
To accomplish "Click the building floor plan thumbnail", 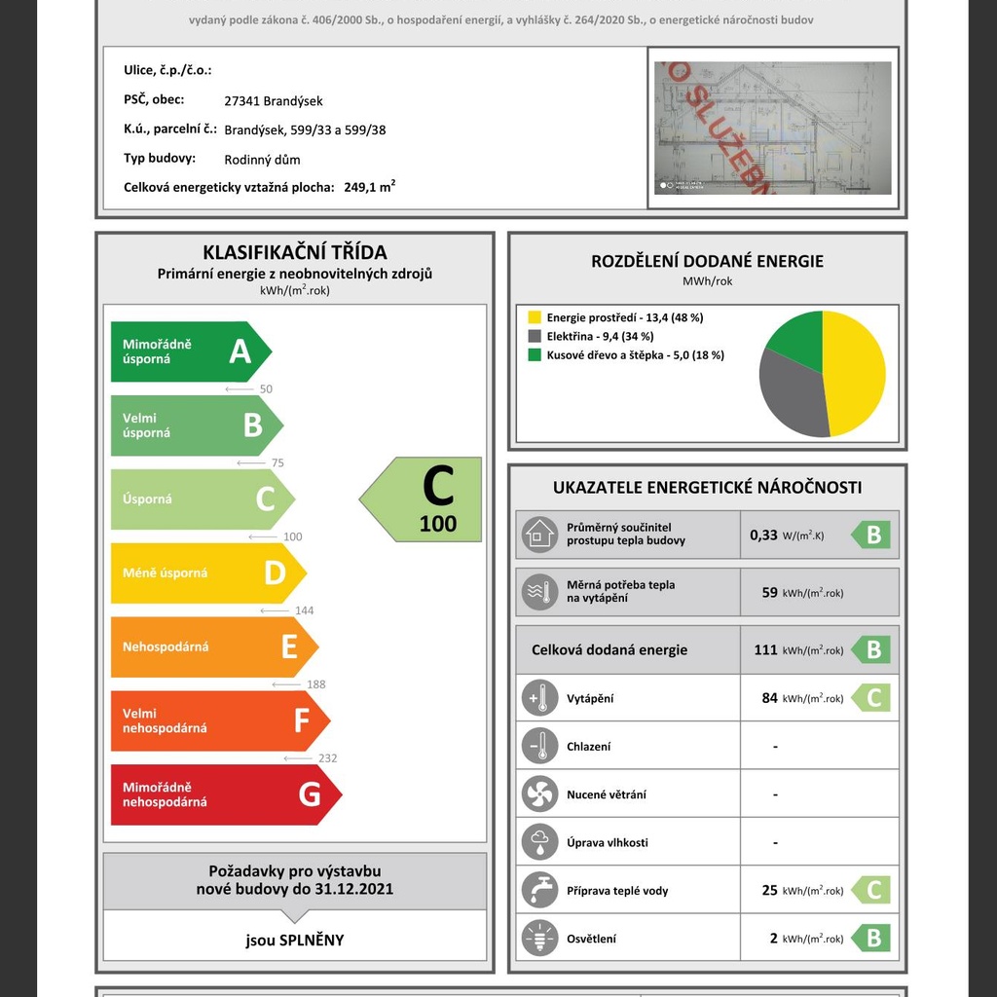I will point(772,128).
